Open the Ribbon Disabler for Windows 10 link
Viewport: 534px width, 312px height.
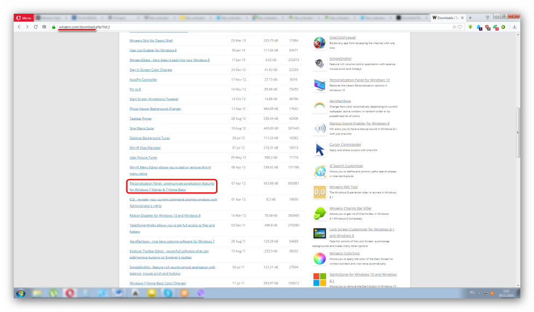165,215
